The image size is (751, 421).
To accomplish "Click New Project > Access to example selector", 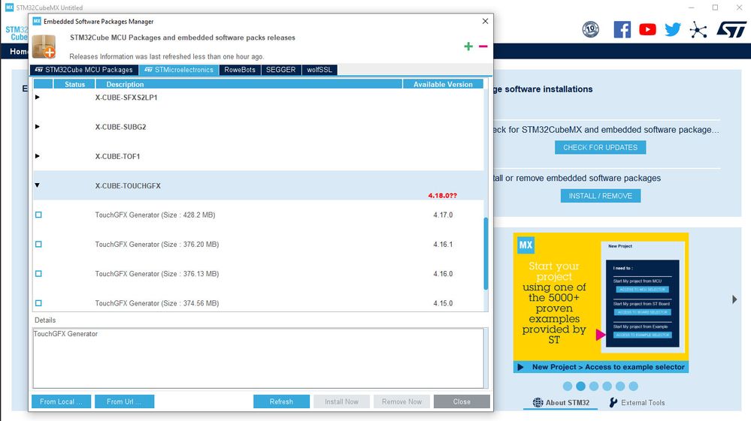I will click(x=608, y=367).
